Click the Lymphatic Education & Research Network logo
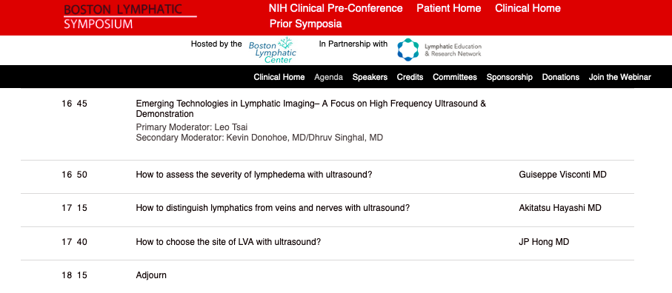Screen dimensions: 672x293 coord(439,50)
